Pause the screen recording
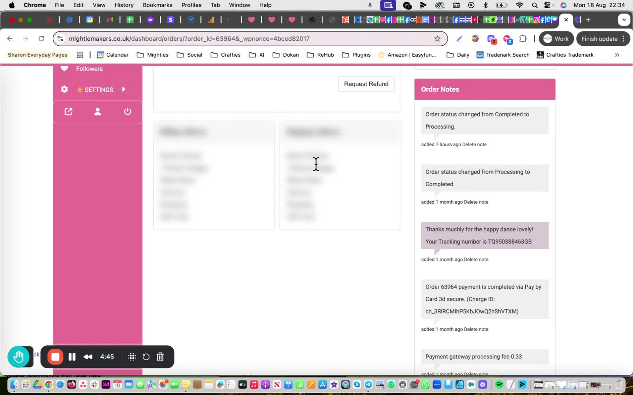The width and height of the screenshot is (633, 395). pos(72,357)
